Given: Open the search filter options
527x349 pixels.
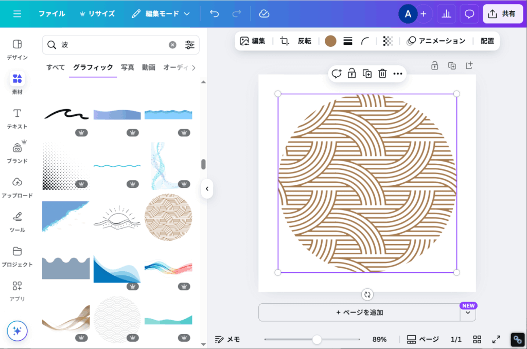Looking at the screenshot, I should 190,45.
